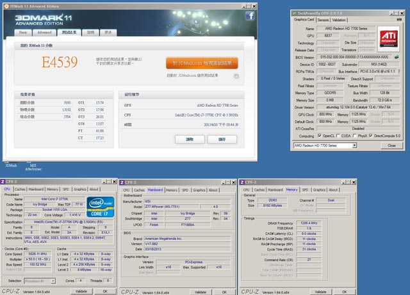This screenshot has height=295, width=410.
Task: Click Validate in the left CPU-Z window
Action: tap(81, 291)
